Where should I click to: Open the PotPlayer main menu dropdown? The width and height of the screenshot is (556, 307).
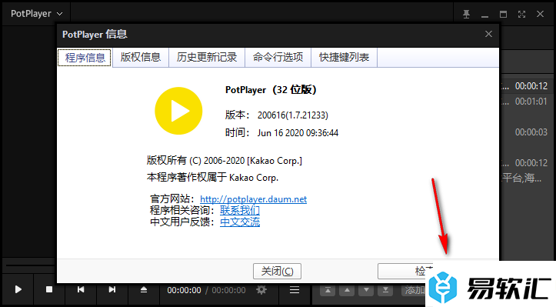point(36,14)
